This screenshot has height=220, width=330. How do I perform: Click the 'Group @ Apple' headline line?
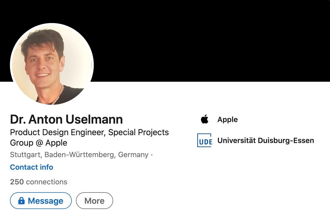38,143
